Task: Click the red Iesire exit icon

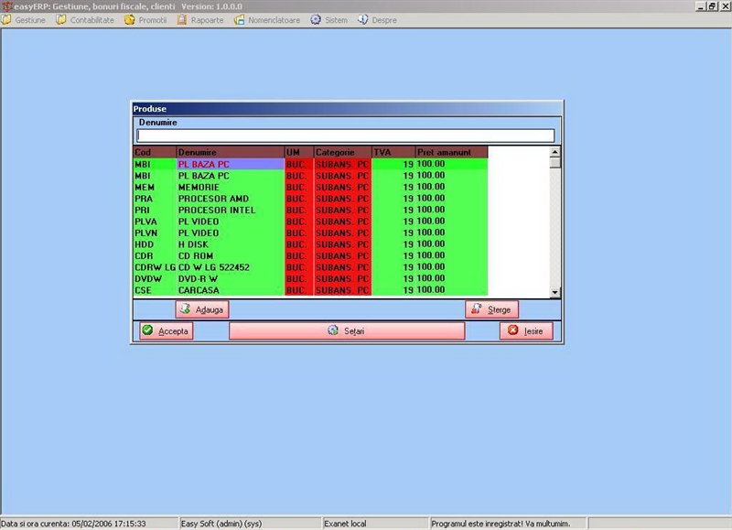Action: tap(512, 330)
